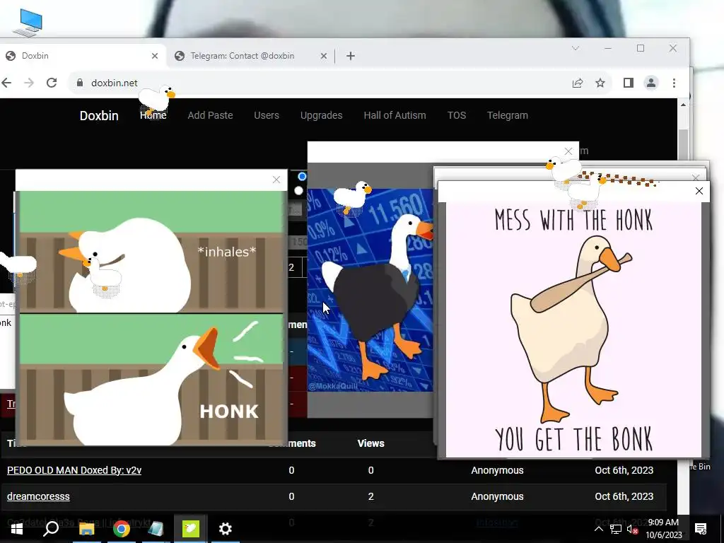Open the PEDO OLD MAN paste link
724x543 pixels.
coord(74,470)
